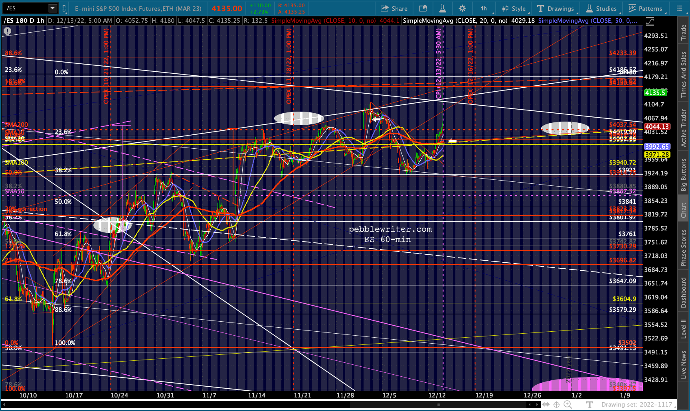This screenshot has height=411, width=690.
Task: Open the symbol dropdown arrow next to /ES
Action: tap(52, 8)
